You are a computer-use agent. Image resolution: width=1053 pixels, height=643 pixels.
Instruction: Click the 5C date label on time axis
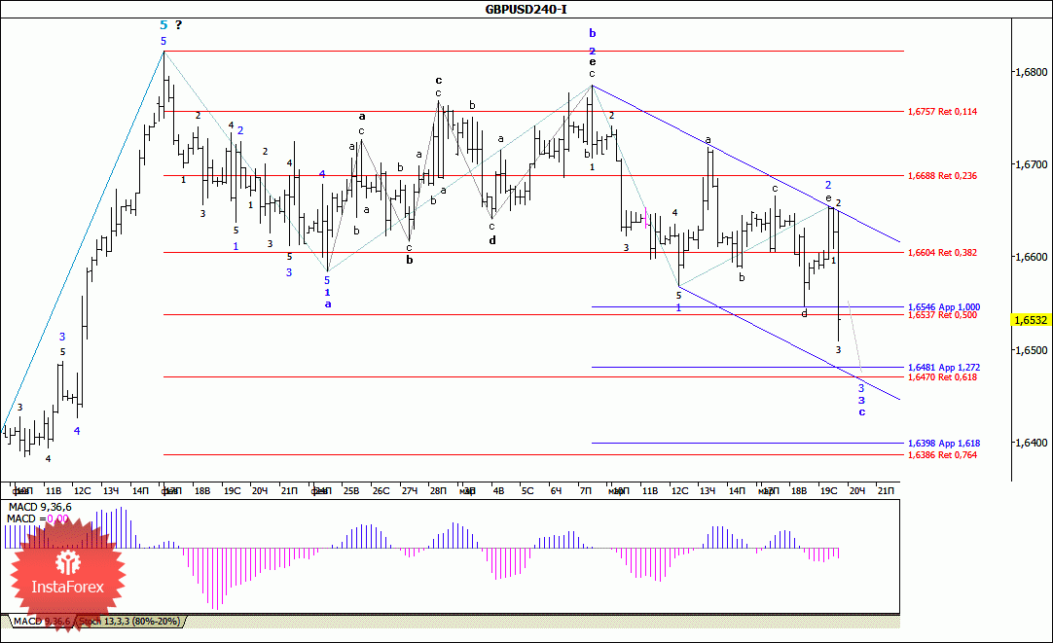click(527, 491)
